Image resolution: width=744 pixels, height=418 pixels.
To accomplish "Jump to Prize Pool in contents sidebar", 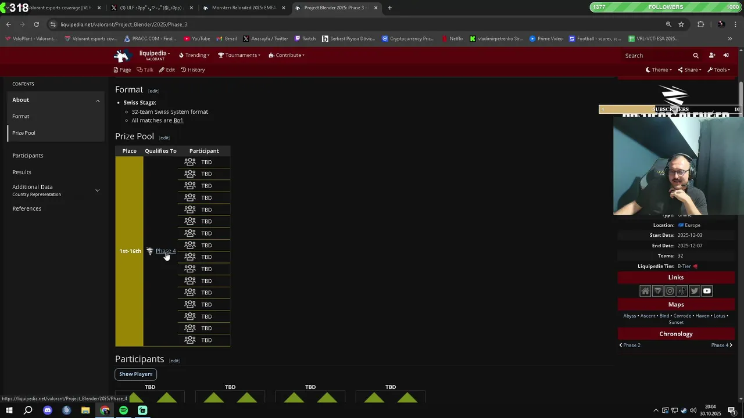I will (24, 133).
